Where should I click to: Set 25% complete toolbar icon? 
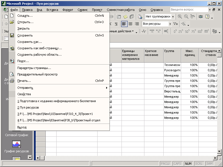(x=181, y=31)
